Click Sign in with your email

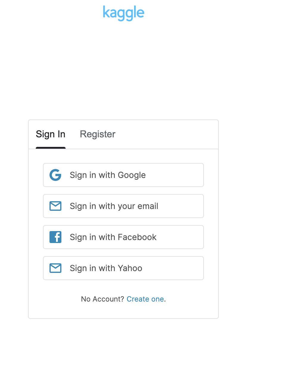123,206
